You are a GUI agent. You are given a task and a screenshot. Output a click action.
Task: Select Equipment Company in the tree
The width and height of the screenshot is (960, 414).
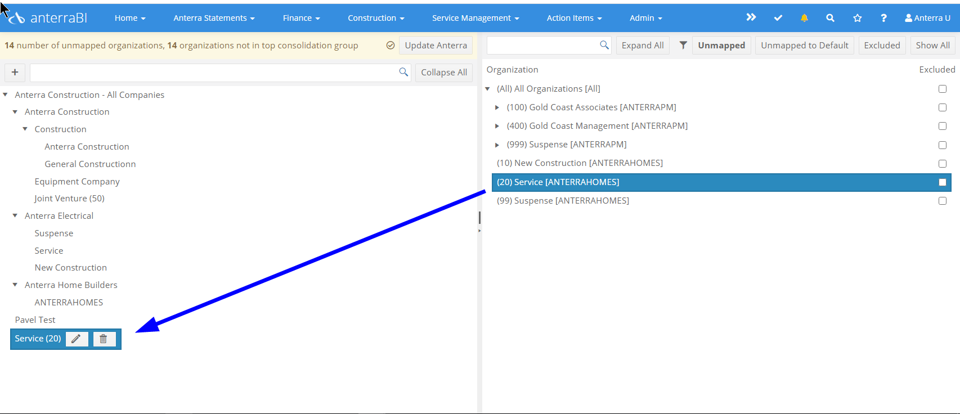click(77, 181)
